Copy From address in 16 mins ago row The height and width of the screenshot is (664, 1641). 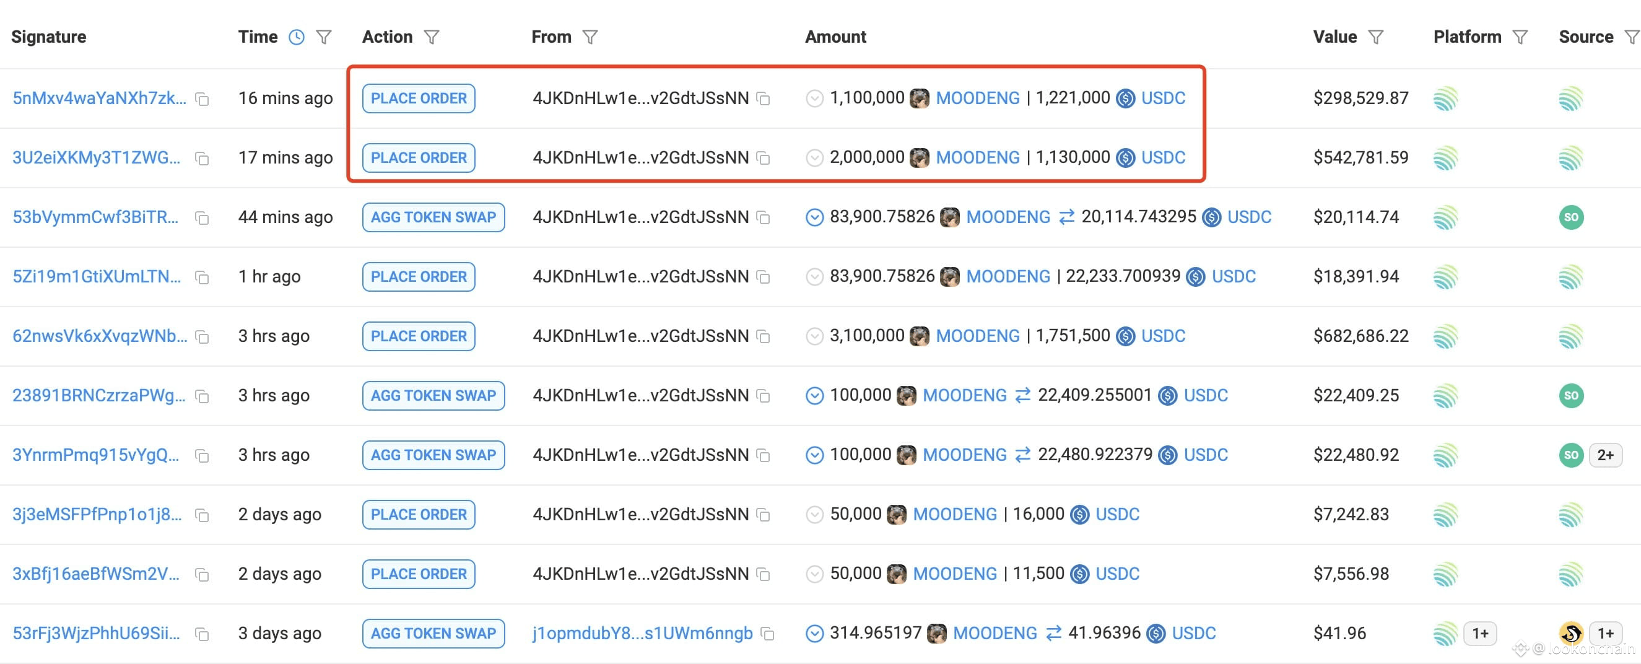(763, 99)
